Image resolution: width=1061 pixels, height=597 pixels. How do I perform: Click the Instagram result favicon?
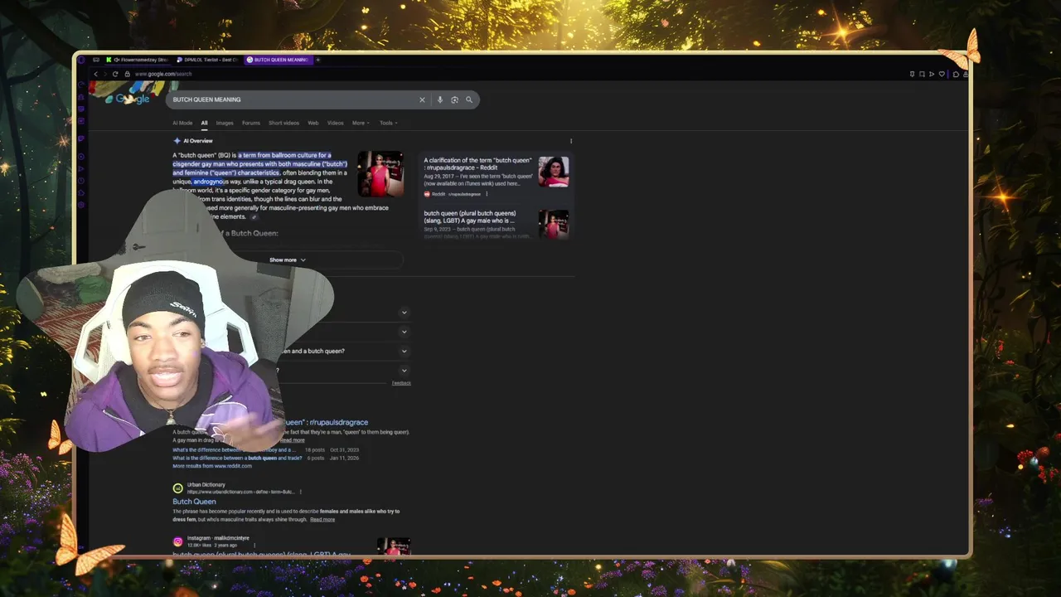(177, 541)
